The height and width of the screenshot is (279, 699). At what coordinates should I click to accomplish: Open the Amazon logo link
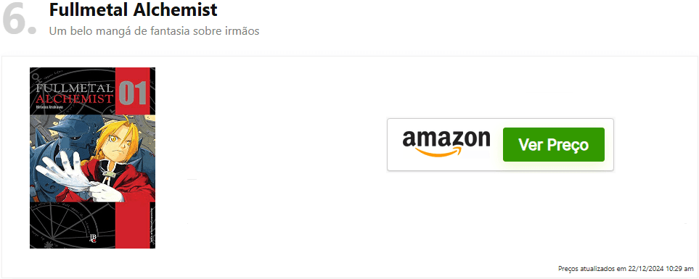click(x=446, y=142)
